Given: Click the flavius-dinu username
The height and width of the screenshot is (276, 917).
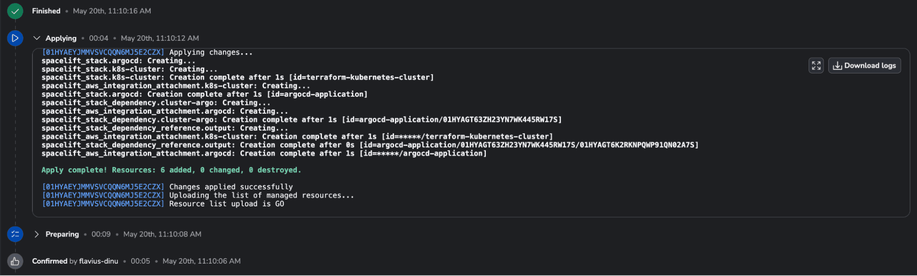Looking at the screenshot, I should pyautogui.click(x=98, y=261).
